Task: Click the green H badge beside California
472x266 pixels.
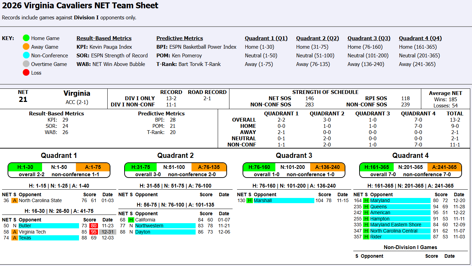Action: tap(131, 220)
